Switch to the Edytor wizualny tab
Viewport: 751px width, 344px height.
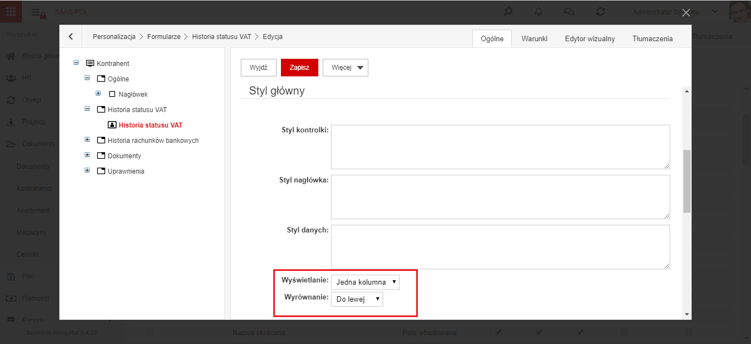click(590, 38)
